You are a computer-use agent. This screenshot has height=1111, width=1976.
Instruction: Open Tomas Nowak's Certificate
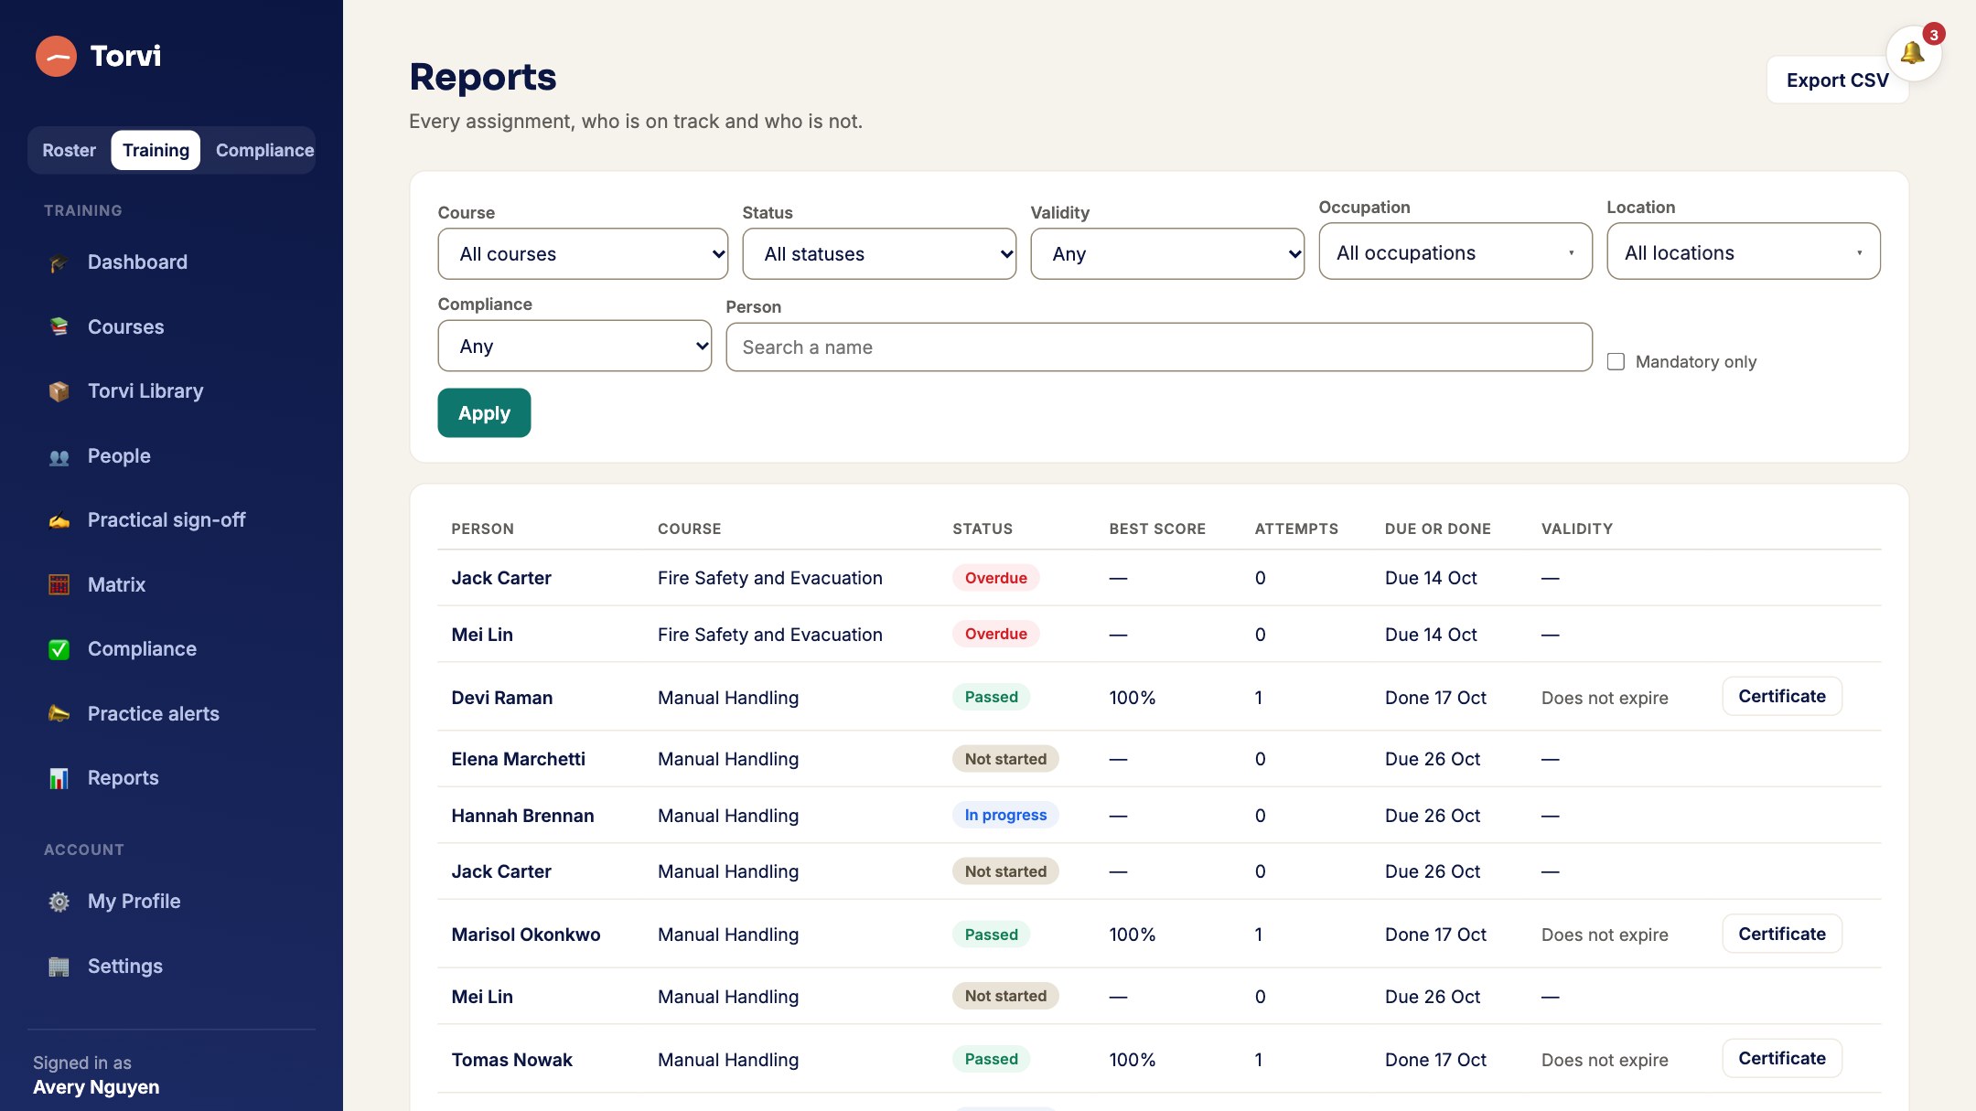coord(1782,1058)
